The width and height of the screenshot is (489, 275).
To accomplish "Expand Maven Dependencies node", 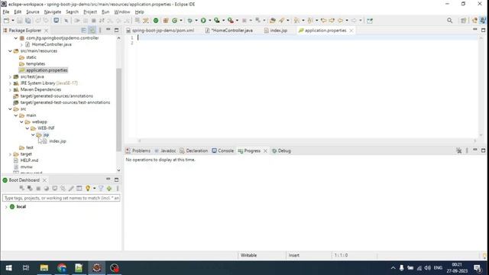I will click(x=10, y=90).
